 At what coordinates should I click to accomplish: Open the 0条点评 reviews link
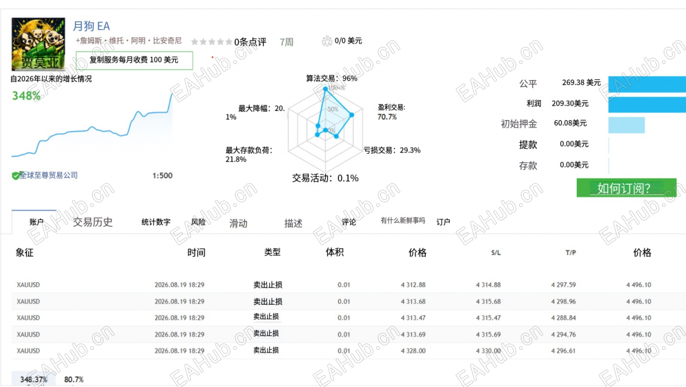(x=250, y=42)
